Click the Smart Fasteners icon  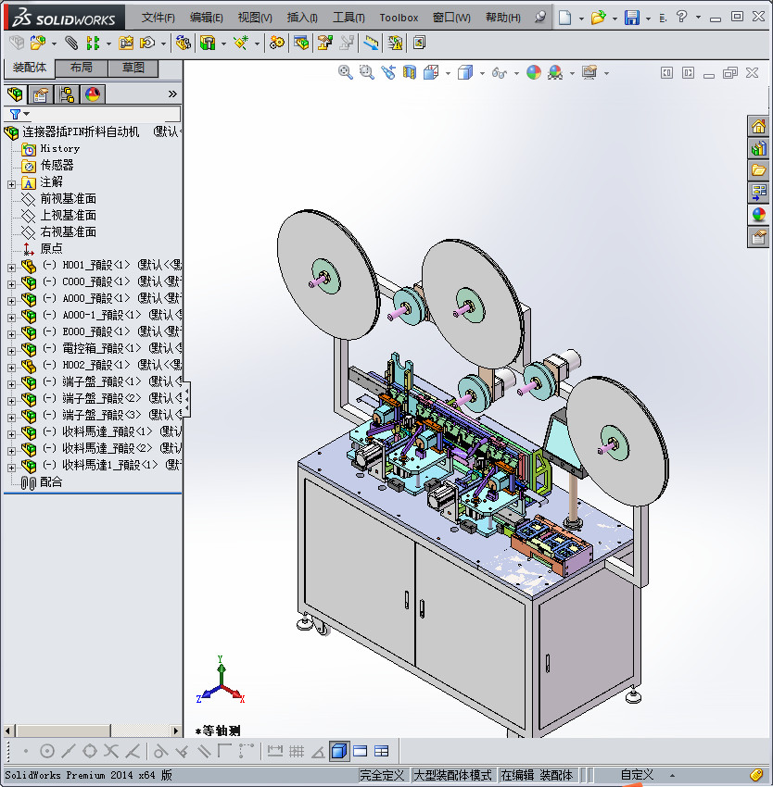tap(126, 43)
